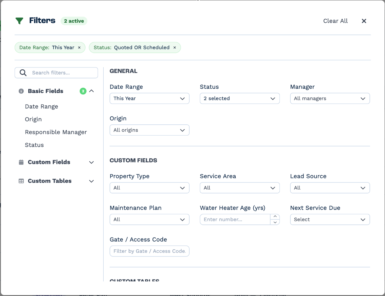Click the Basic Fields count badge

coord(83,91)
